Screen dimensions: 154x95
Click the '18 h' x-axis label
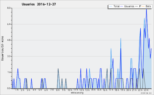(x=117, y=90)
